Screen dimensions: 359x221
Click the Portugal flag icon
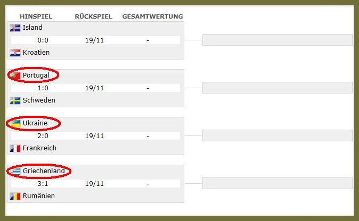tap(15, 75)
